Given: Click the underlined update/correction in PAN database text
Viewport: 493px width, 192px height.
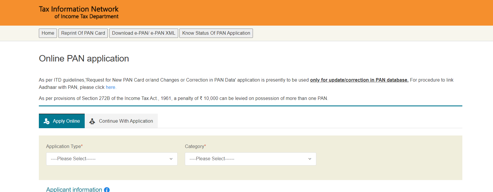Looking at the screenshot, I should 359,80.
